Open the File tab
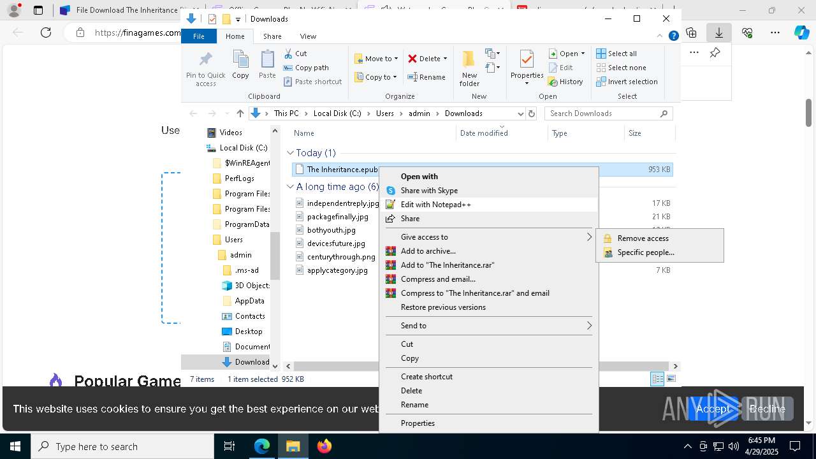 point(199,36)
